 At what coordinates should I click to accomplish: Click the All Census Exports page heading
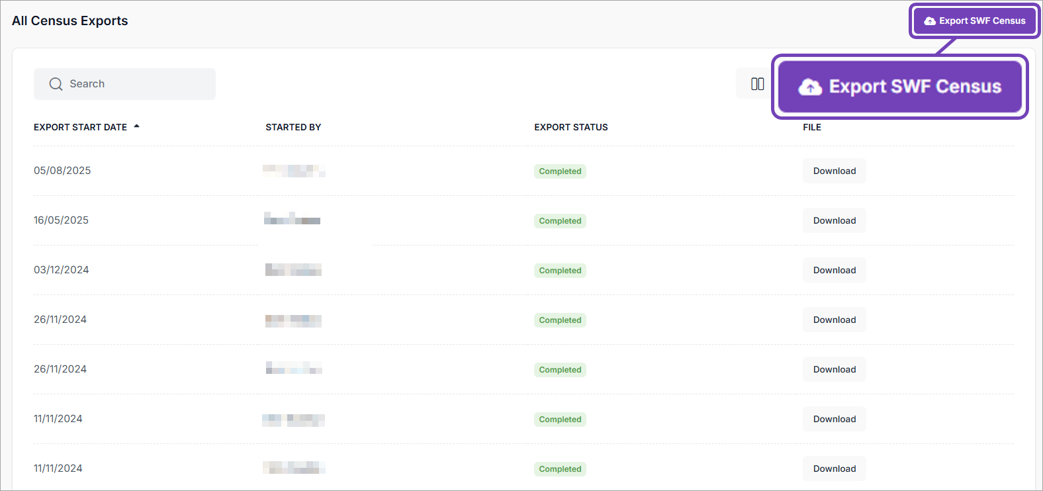tap(70, 21)
